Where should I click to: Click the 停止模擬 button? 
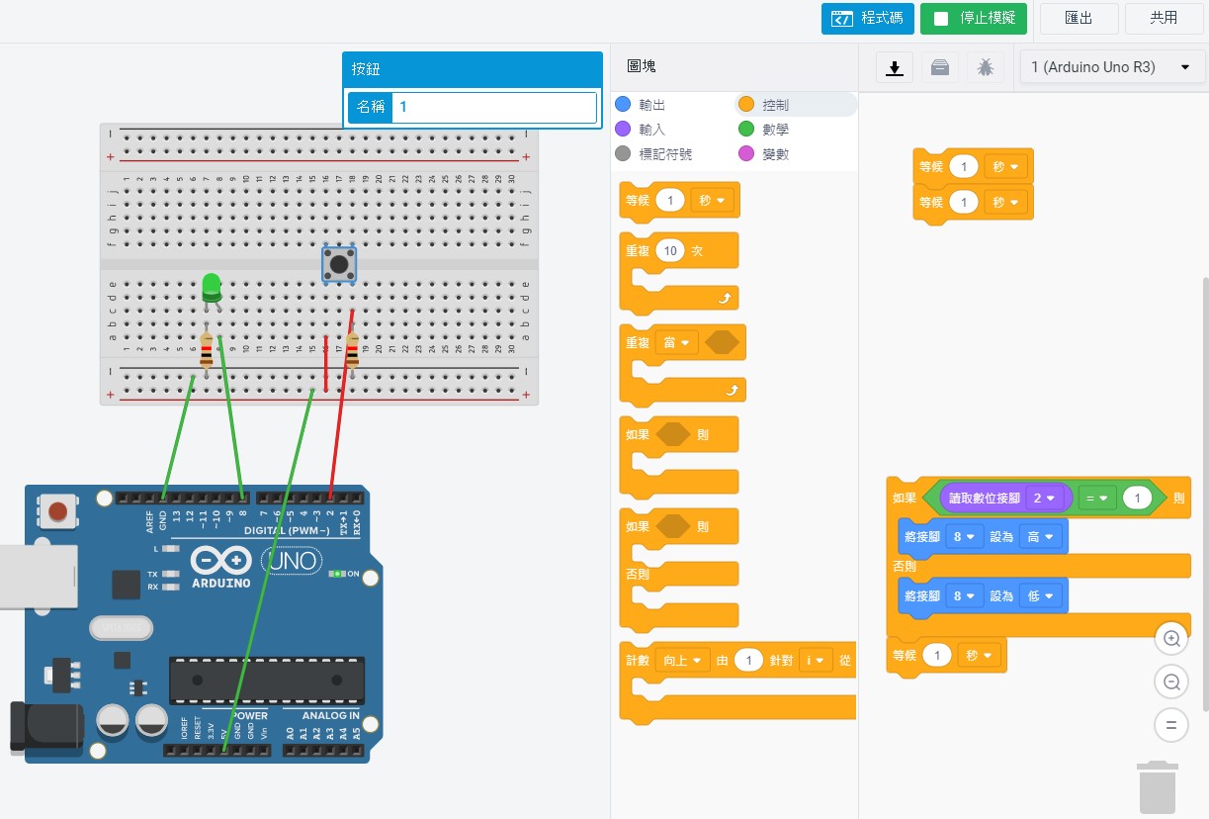pos(973,18)
